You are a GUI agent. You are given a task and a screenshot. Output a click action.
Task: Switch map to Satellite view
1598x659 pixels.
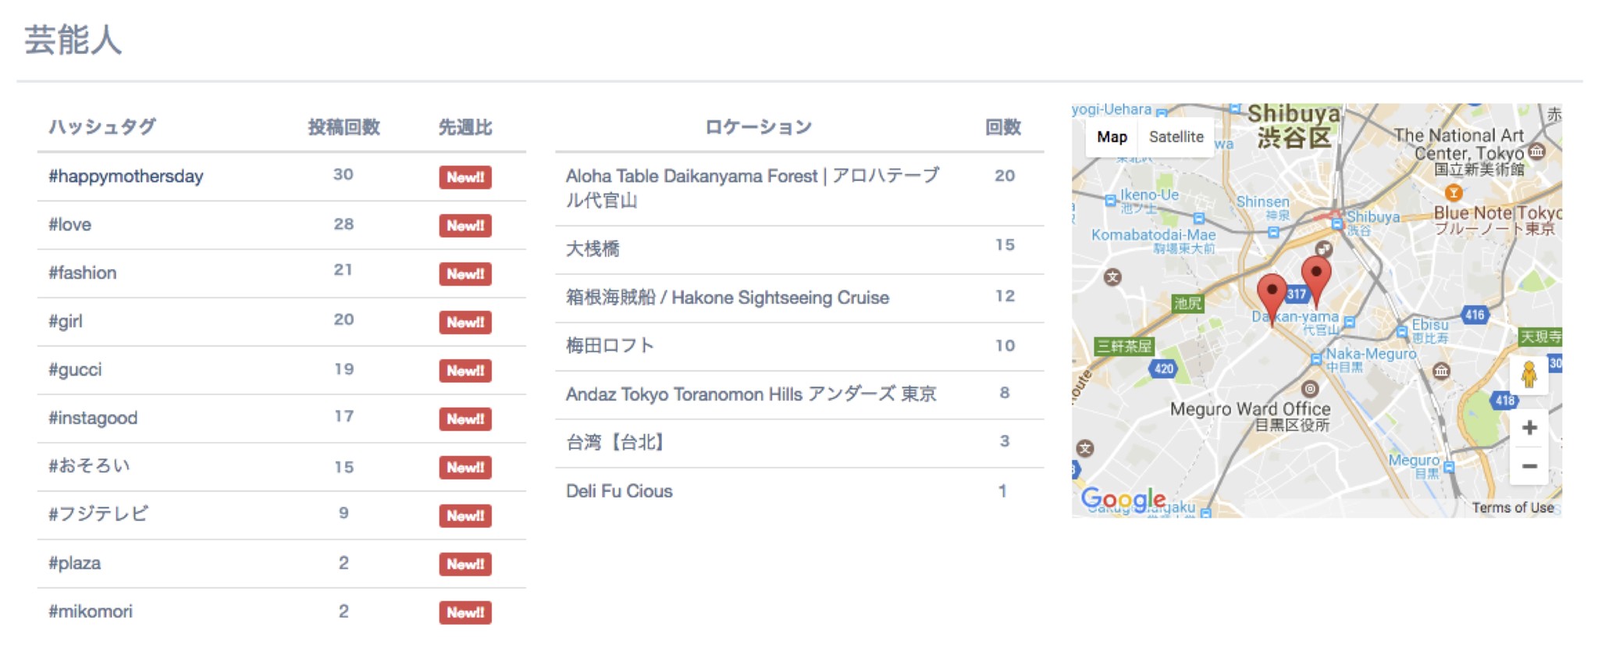click(1176, 137)
